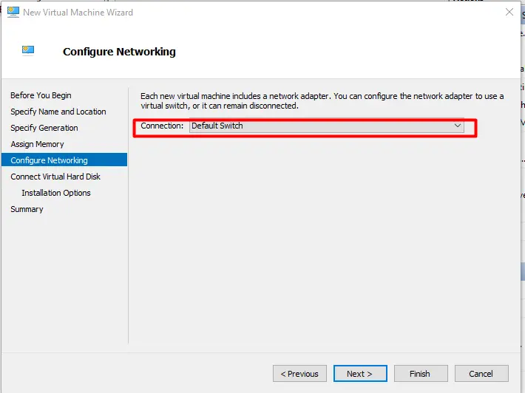Click the Next > button

click(360, 374)
